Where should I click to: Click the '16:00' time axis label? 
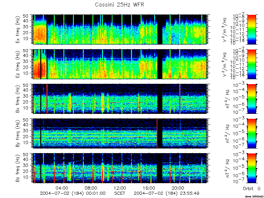(x=150, y=188)
